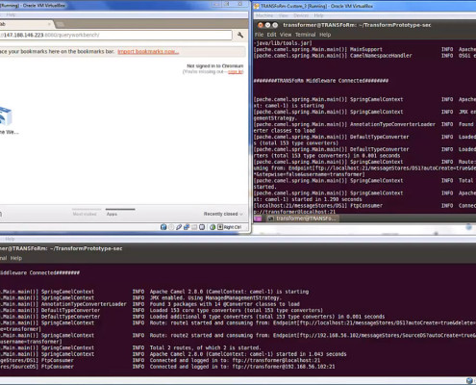Click Total 2 routes line in bottom terminal
This screenshot has height=385, width=476.
(206, 347)
